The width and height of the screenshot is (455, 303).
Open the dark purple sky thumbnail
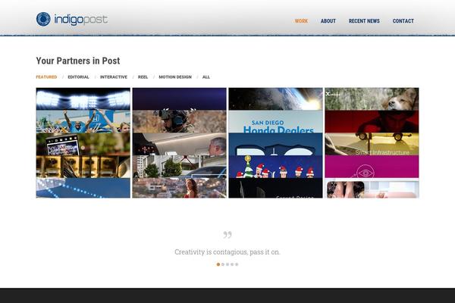click(179, 99)
